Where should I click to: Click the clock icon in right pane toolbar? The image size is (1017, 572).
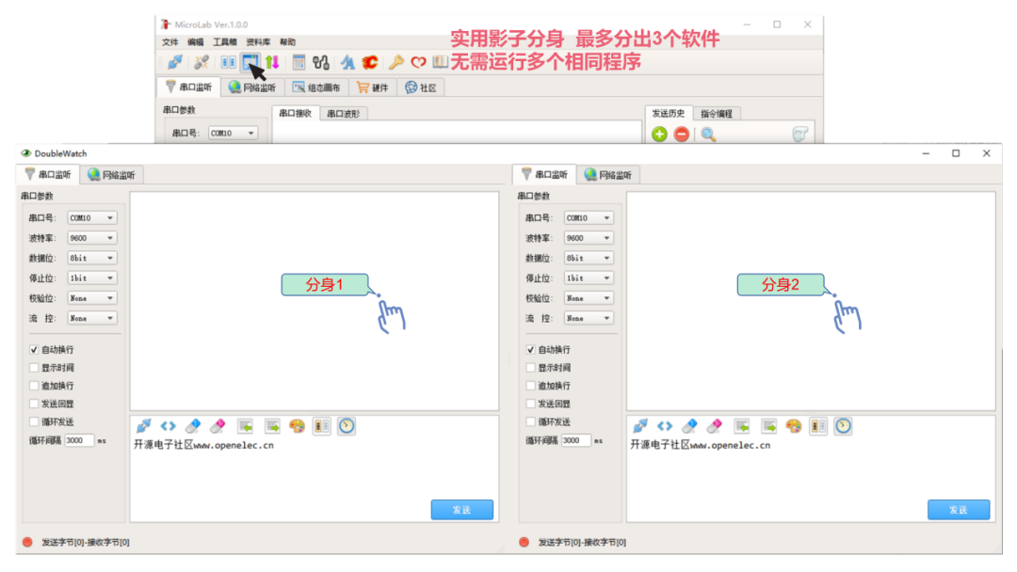[843, 425]
